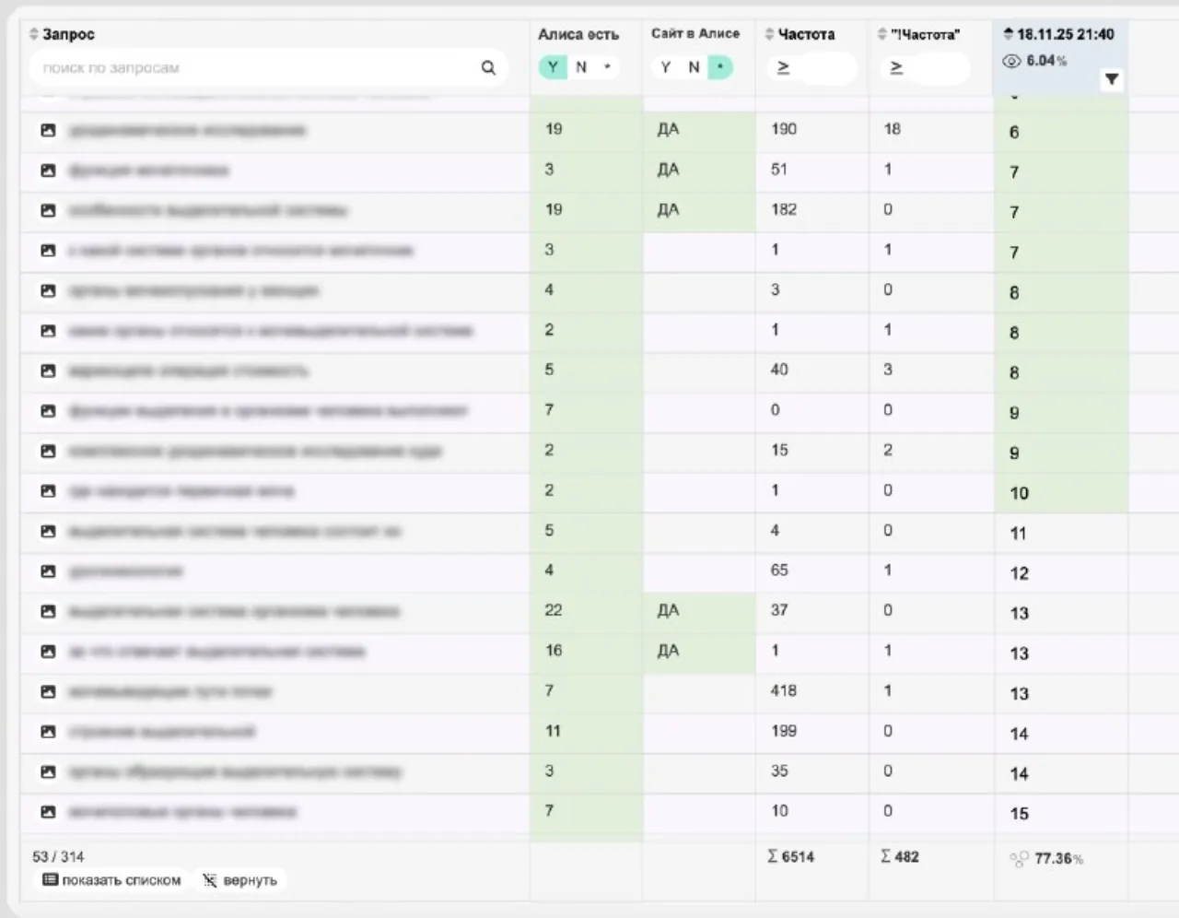Click ДА in row with frequency 37
The height and width of the screenshot is (918, 1179).
click(x=668, y=611)
